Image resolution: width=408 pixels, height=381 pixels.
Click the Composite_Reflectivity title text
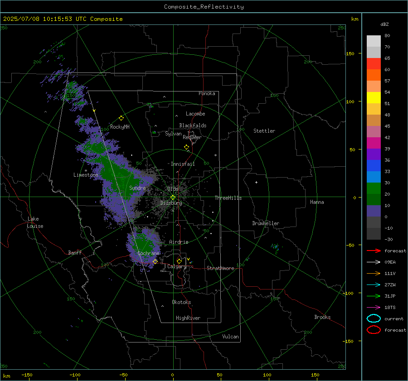pyautogui.click(x=204, y=7)
